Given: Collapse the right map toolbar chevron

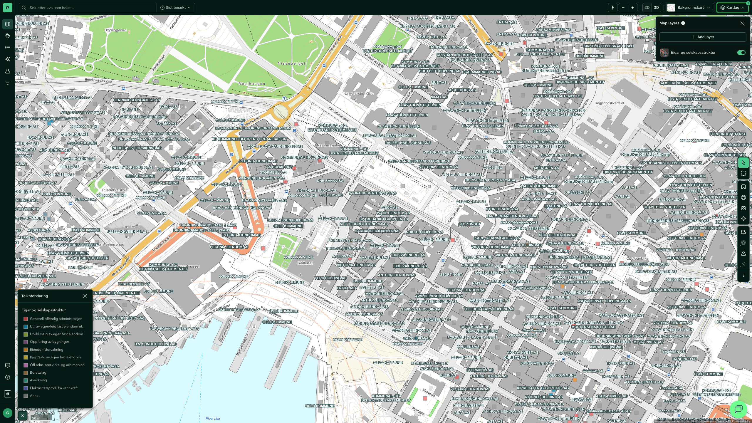Looking at the screenshot, I should click(743, 276).
